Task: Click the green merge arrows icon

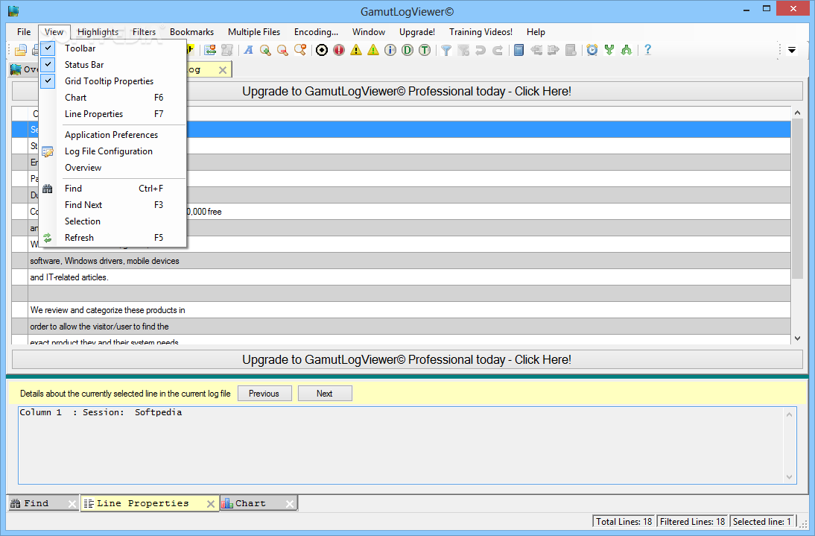Action: coord(627,50)
